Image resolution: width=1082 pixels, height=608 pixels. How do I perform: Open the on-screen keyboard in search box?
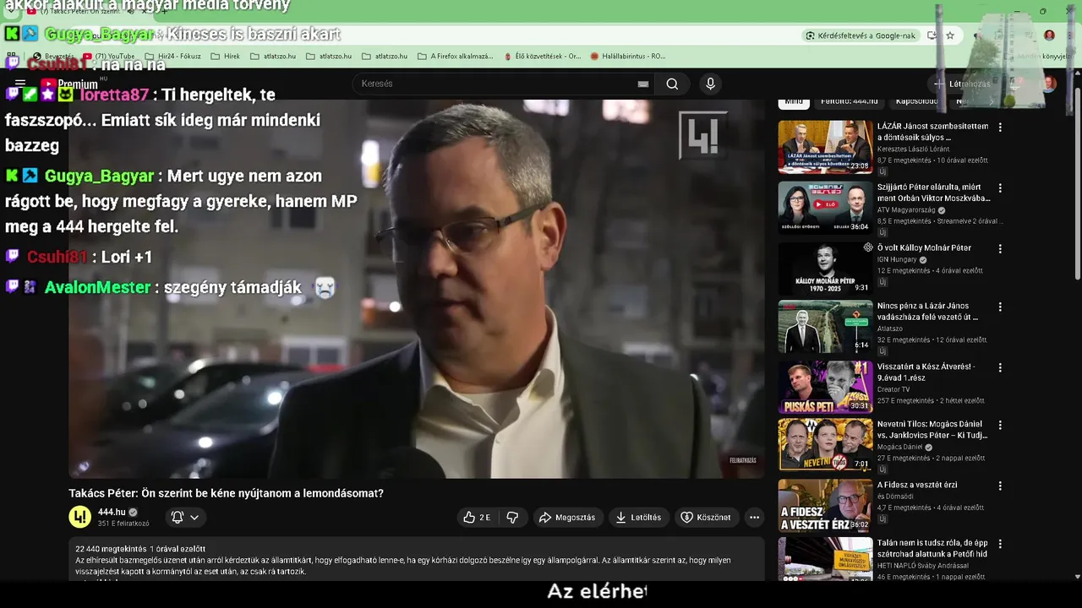coord(643,84)
